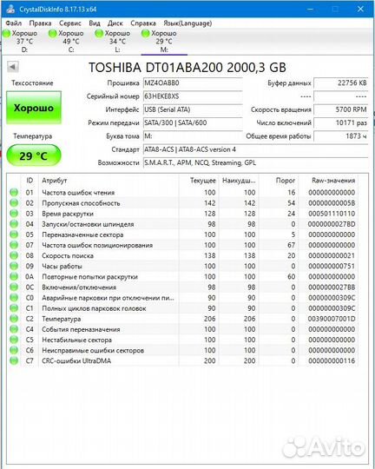
Task: Click the Буфер данных value 22756 KB
Action: tap(340, 83)
